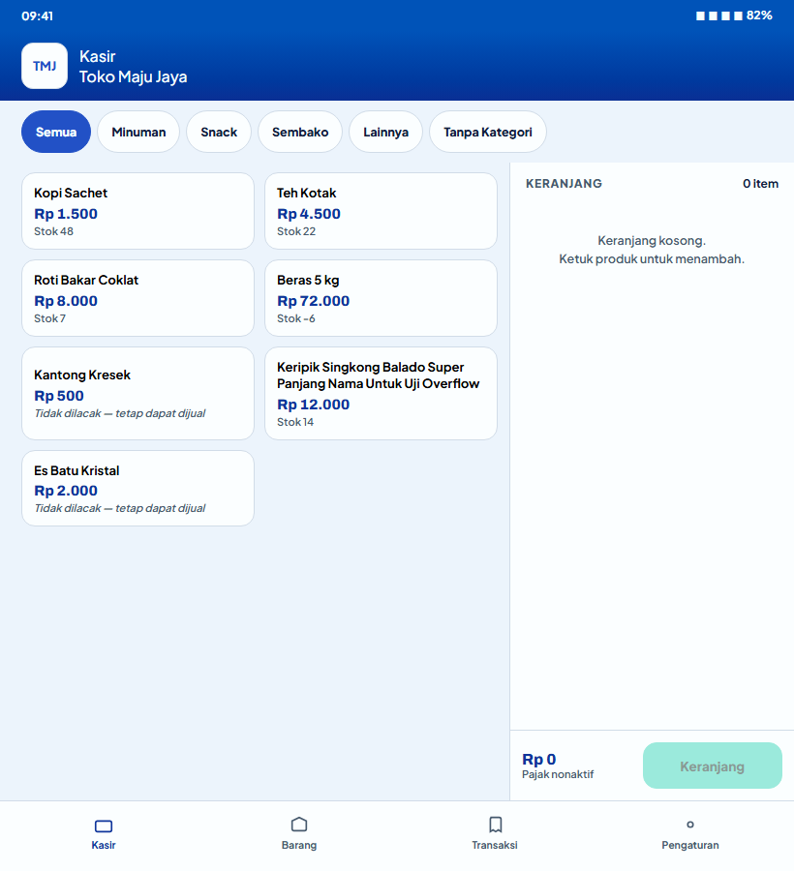Click the price Rp 12.000

tap(314, 405)
